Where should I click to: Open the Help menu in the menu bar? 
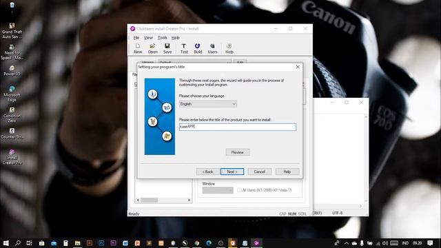[175, 38]
